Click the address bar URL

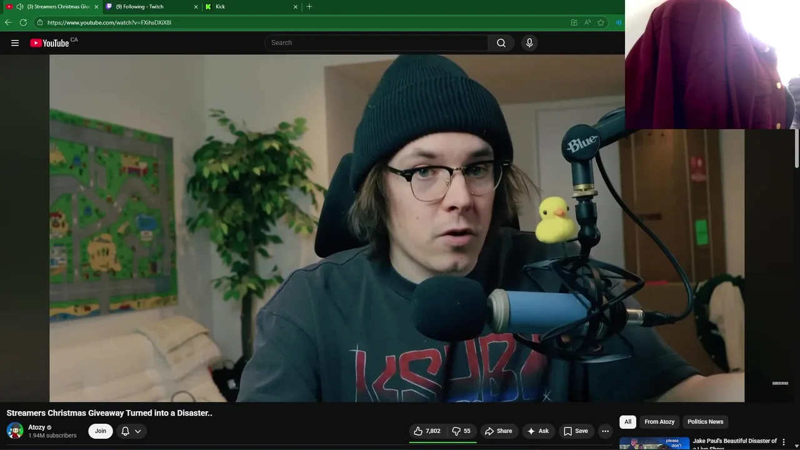click(109, 22)
